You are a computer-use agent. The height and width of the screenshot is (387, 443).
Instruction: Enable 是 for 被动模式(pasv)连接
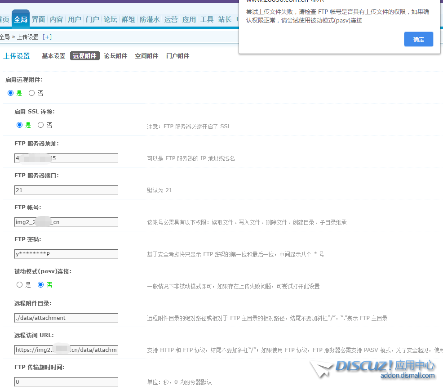point(19,285)
